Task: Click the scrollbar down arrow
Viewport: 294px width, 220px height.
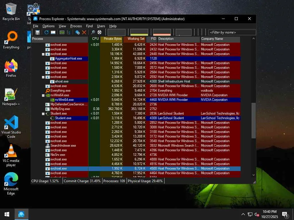Action: coord(254,175)
